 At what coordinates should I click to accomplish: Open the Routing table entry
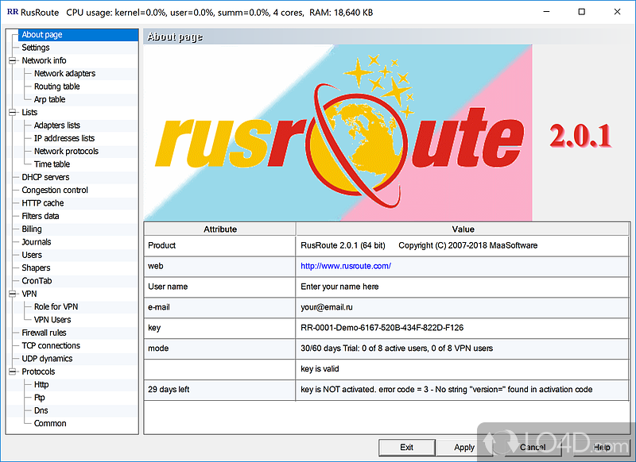(56, 87)
